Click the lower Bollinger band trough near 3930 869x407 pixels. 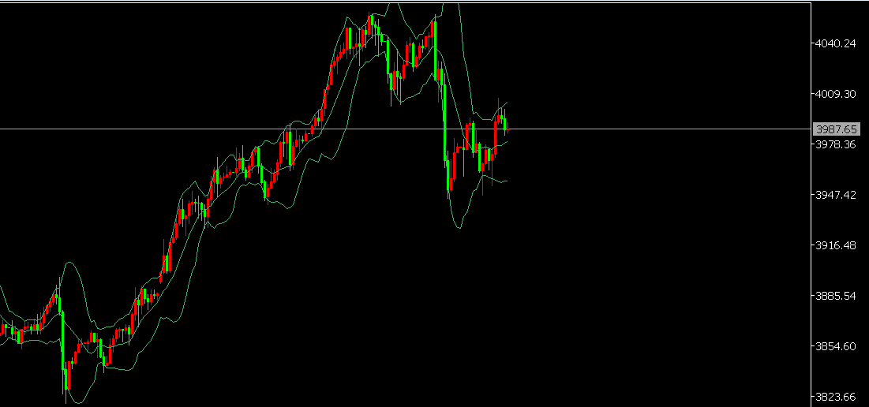459,227
